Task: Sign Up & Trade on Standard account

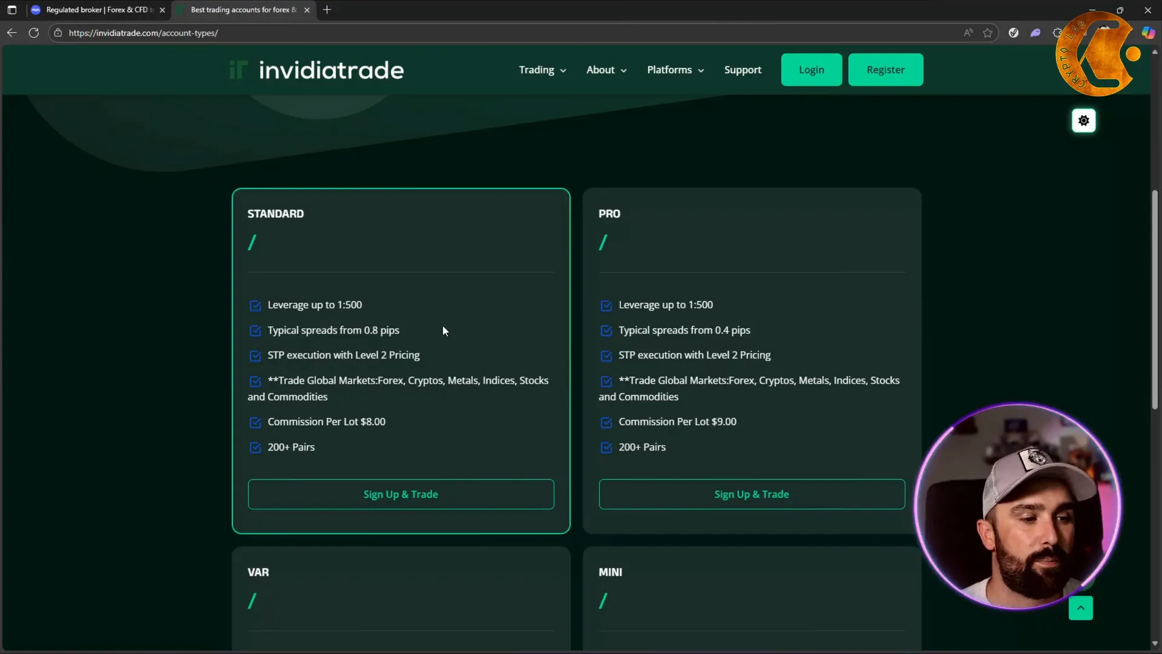Action: pyautogui.click(x=401, y=494)
